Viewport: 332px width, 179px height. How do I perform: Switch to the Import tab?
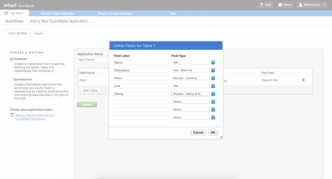[x=38, y=34]
